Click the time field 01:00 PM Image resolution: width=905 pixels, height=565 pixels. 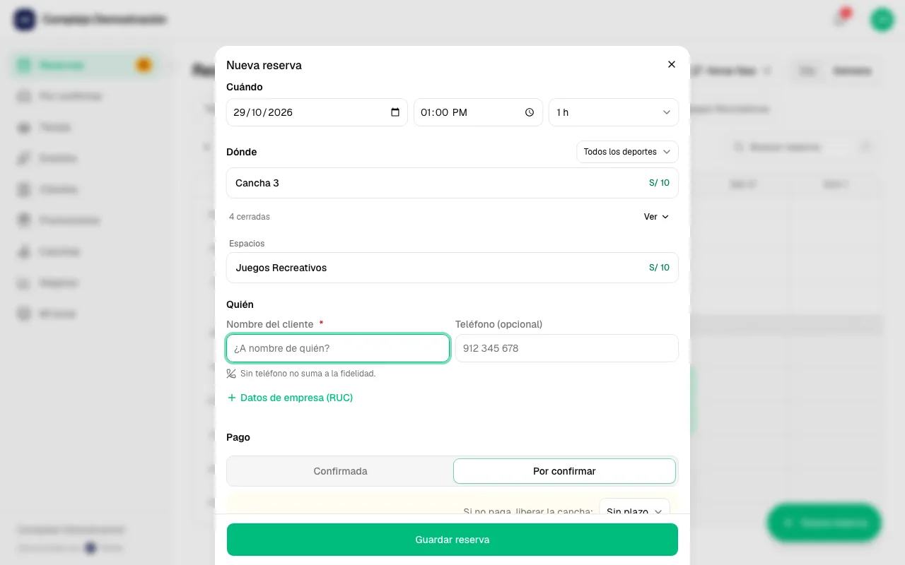pyautogui.click(x=478, y=112)
